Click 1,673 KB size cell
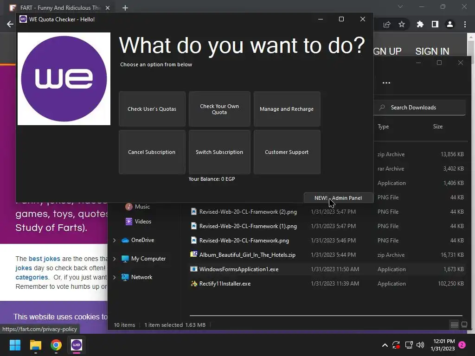The width and height of the screenshot is (475, 356). pyautogui.click(x=454, y=269)
